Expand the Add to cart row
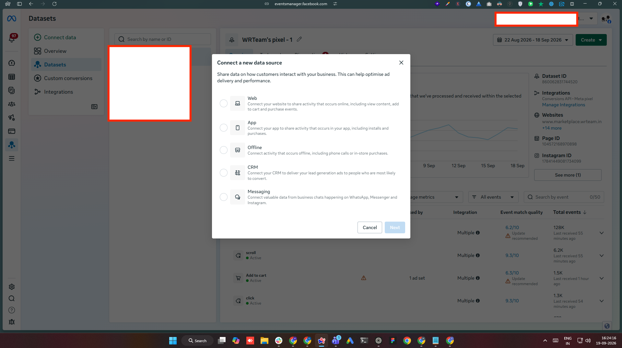The height and width of the screenshot is (348, 622). (602, 278)
